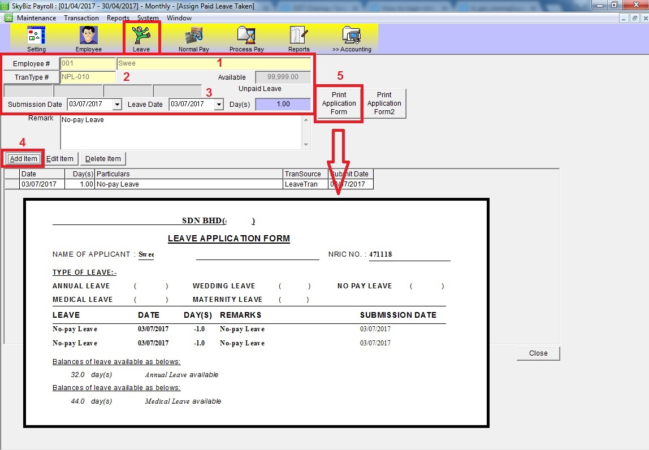
Task: Open the Accounting folder icon
Action: click(x=352, y=37)
